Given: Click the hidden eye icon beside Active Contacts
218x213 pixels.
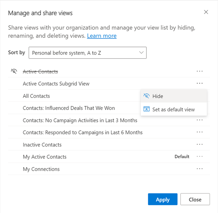Looking at the screenshot, I should 14,71.
